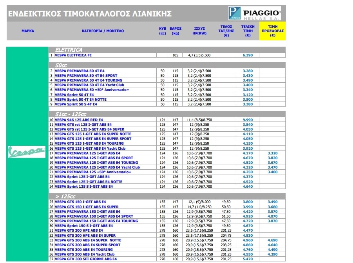Select VESPA GTS rst 125 I-GET ABS E4
The image size is (353, 263).
[x=83, y=125]
